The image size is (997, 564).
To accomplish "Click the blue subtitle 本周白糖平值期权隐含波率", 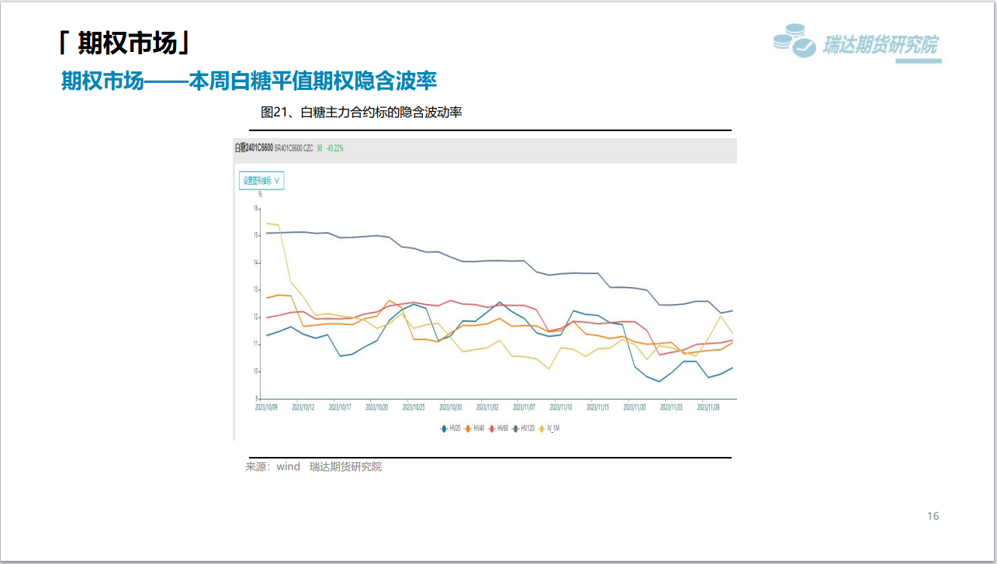I will coord(248,81).
